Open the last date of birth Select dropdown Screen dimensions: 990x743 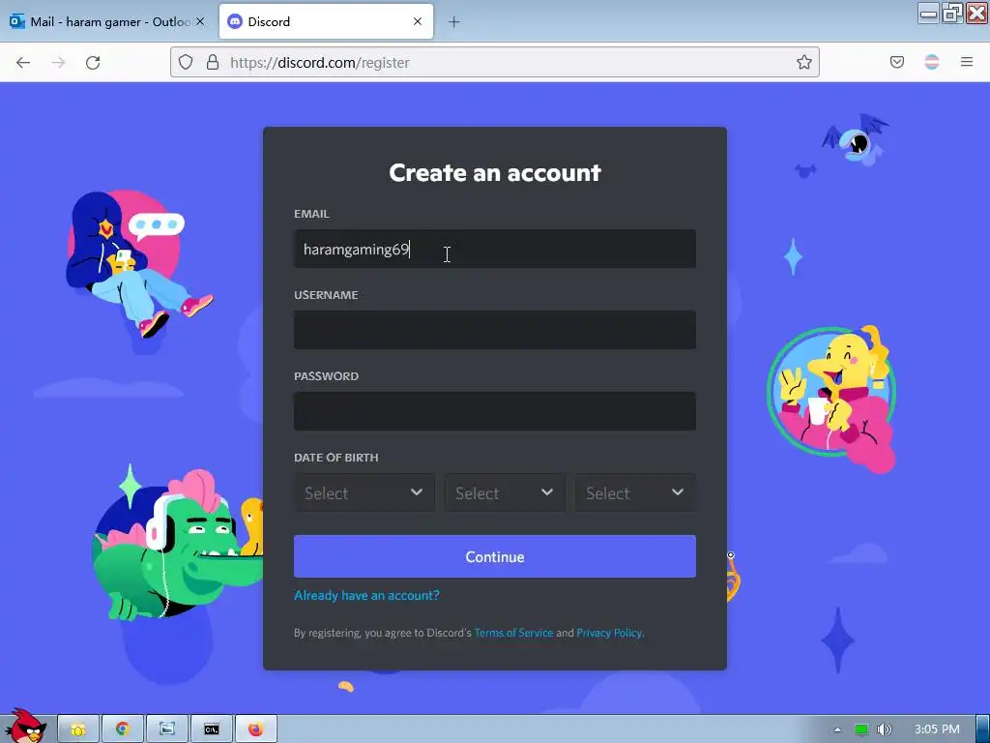(x=635, y=492)
